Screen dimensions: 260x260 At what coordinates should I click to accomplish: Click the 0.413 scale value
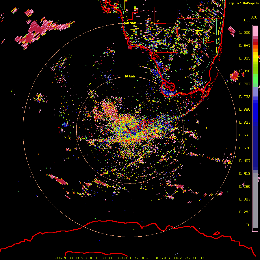[245, 174]
